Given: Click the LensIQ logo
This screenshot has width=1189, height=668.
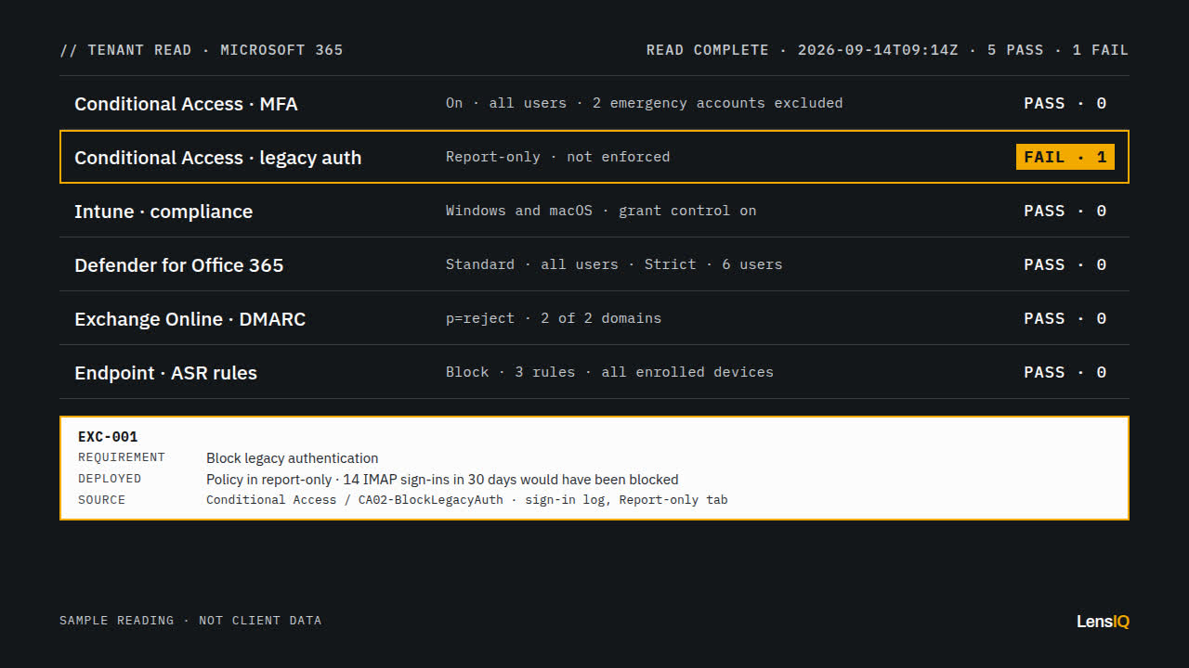Looking at the screenshot, I should 1103,622.
